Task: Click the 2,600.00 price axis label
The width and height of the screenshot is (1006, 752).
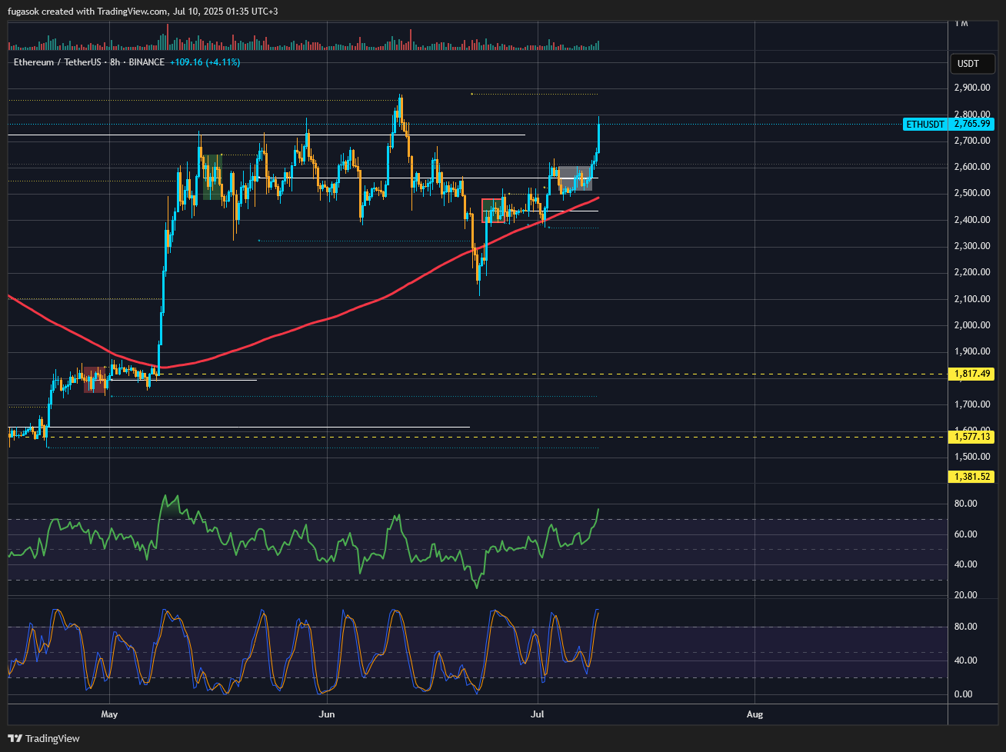Action: [x=971, y=167]
